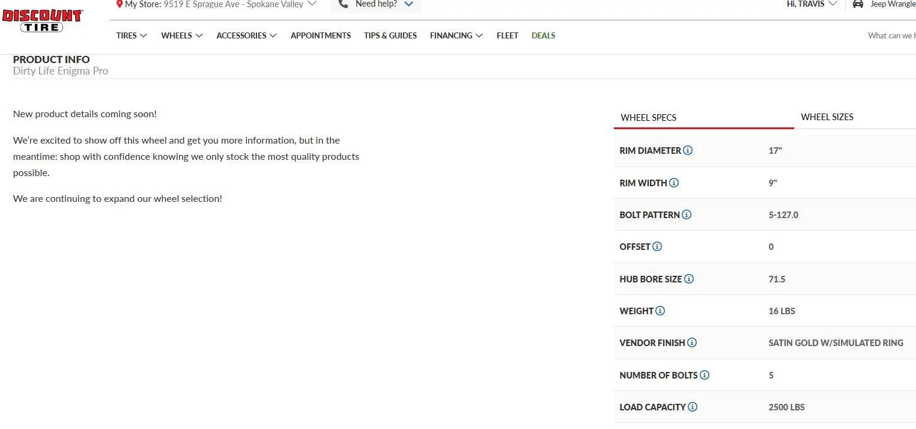Viewport: 916px width, 429px height.
Task: Open the Load Capacity info icon
Action: click(693, 407)
